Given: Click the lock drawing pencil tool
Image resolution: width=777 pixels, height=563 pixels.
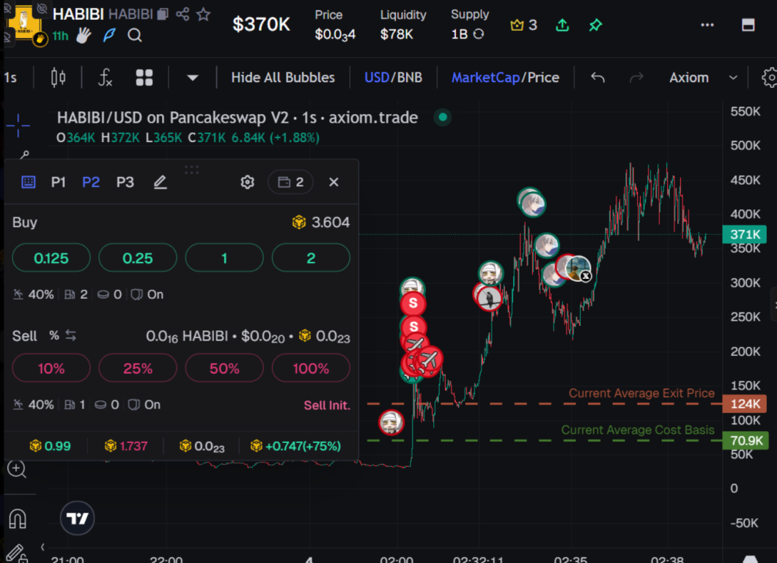Looking at the screenshot, I should 17,554.
